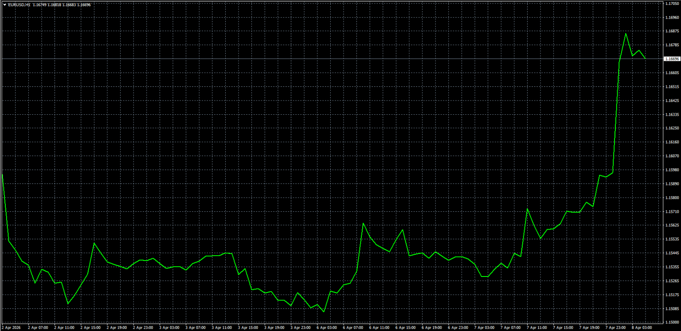The height and width of the screenshot is (331, 681).
Task: Click the 1.15265 price axis label
Action: 672,281
